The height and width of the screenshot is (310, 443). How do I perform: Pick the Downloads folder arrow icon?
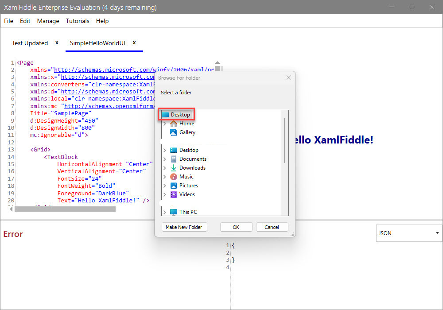point(174,168)
